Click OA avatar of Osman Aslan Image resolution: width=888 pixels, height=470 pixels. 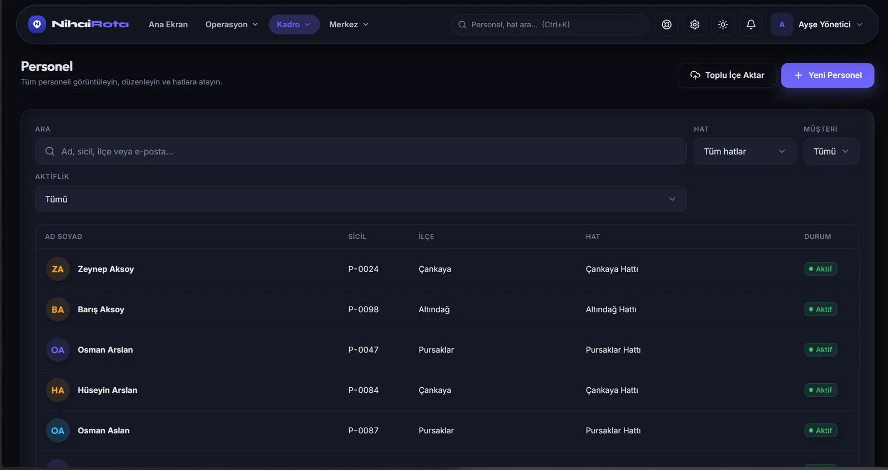pyautogui.click(x=58, y=431)
